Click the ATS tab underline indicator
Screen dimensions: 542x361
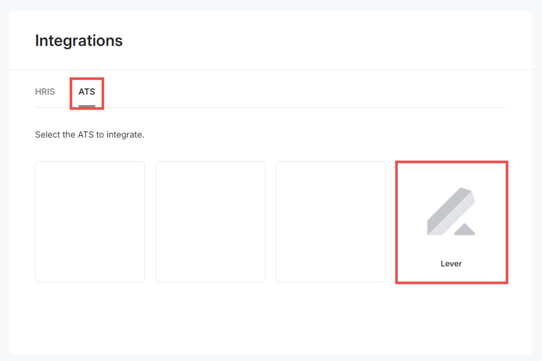pos(87,106)
